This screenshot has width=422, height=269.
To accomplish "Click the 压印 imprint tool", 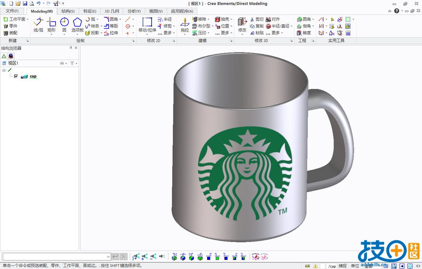I will [199, 32].
